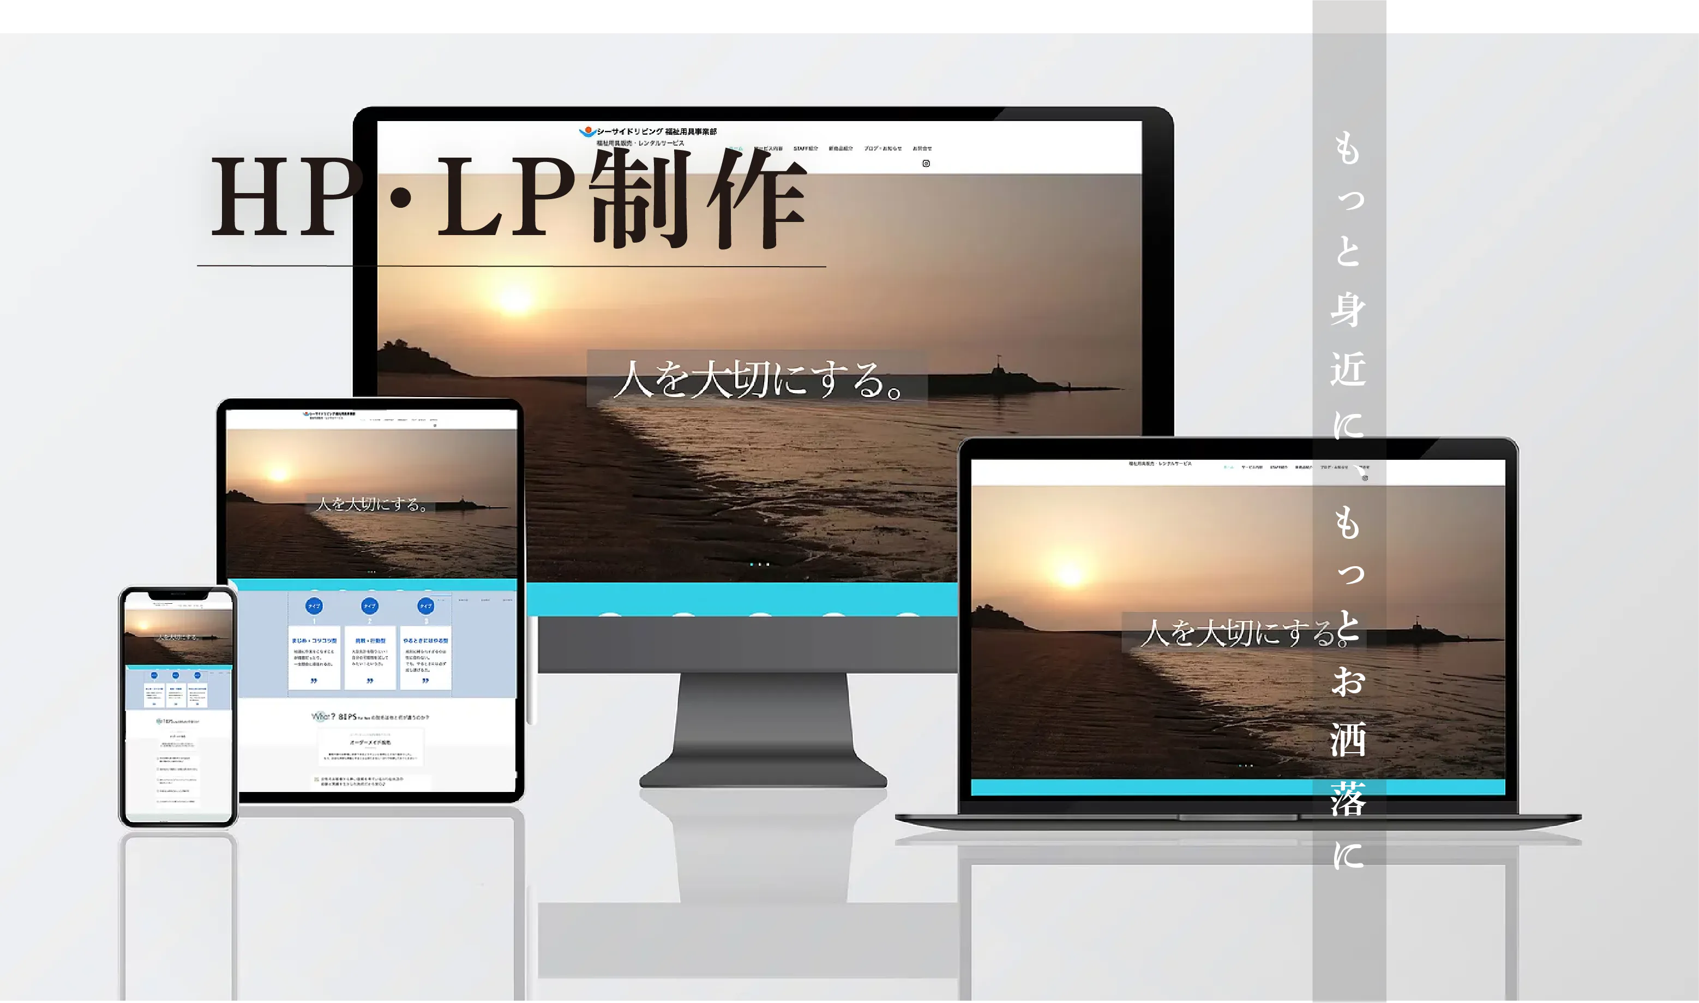Click Instagram icon on tablet site header
Screen dimensions: 1699x1003
[435, 425]
